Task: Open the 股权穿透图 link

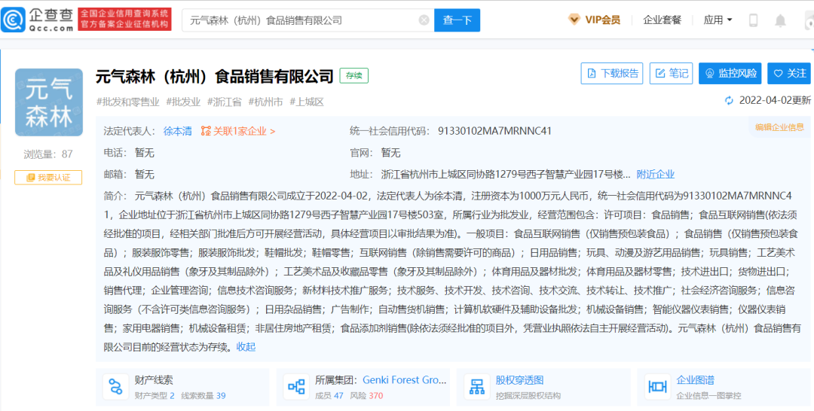Action: pos(519,380)
